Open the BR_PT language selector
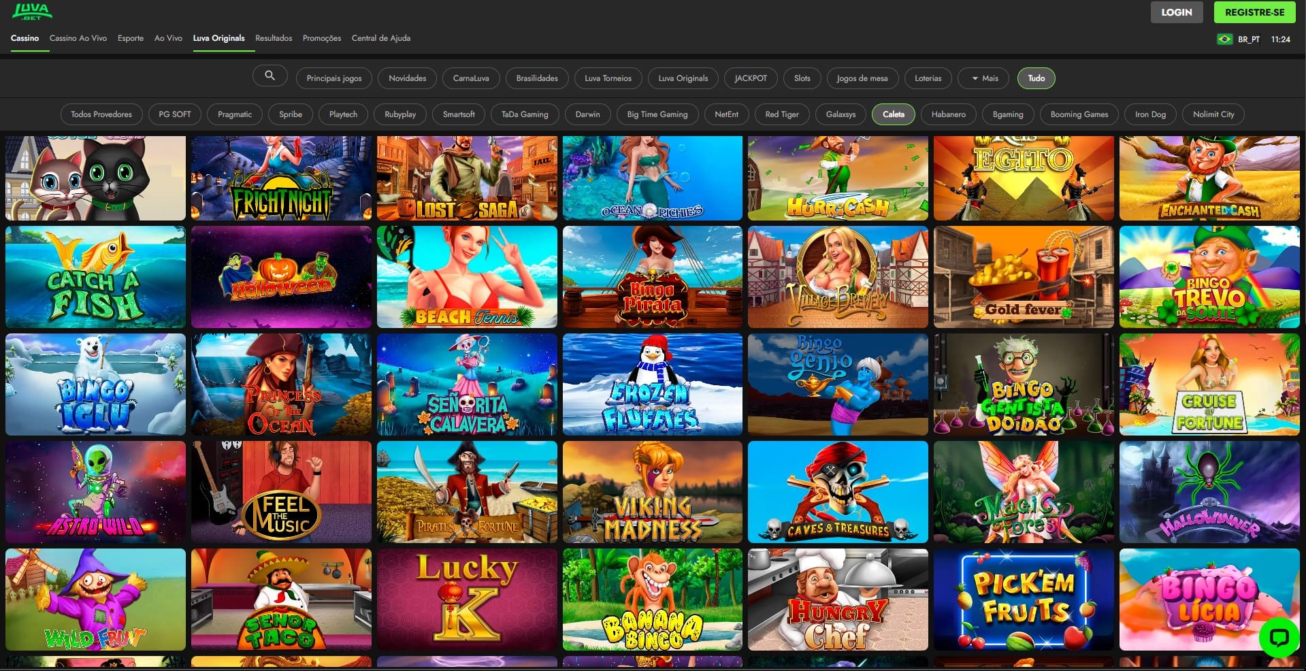Viewport: 1306px width, 671px height. click(x=1248, y=39)
